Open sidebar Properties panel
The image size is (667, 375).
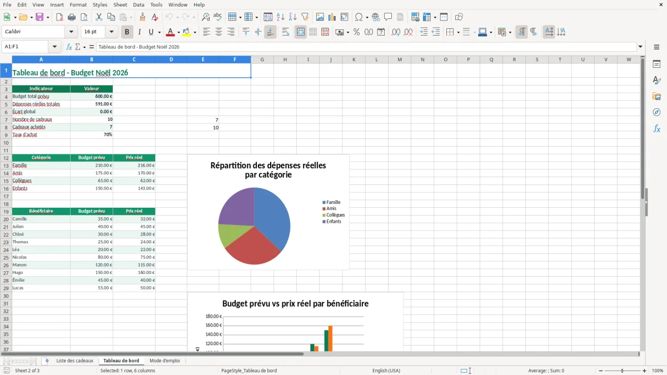click(657, 64)
